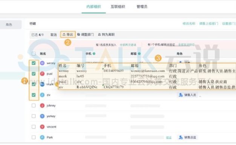Image resolution: width=236 pixels, height=145 pixels.
Task: Click the 姓名 column header
Action: 43,54
